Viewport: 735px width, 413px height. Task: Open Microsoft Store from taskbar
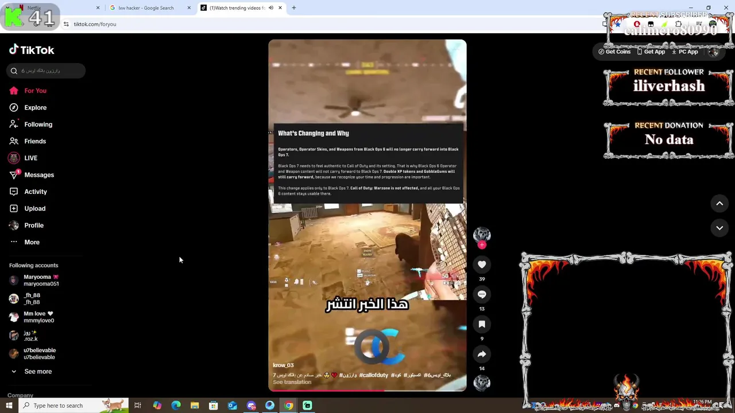point(214,406)
